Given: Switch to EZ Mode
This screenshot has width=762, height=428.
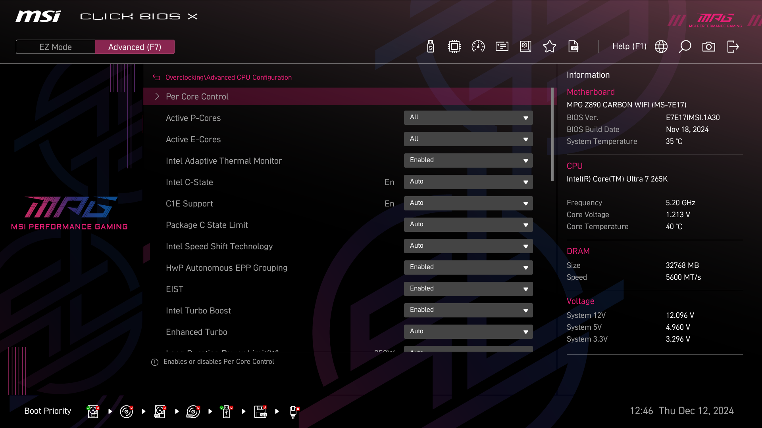Looking at the screenshot, I should pos(56,47).
